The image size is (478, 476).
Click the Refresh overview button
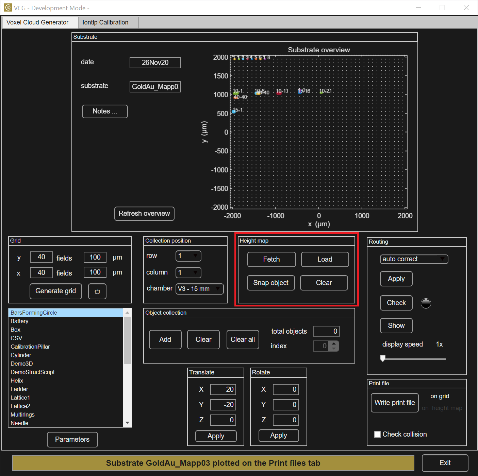tap(144, 213)
